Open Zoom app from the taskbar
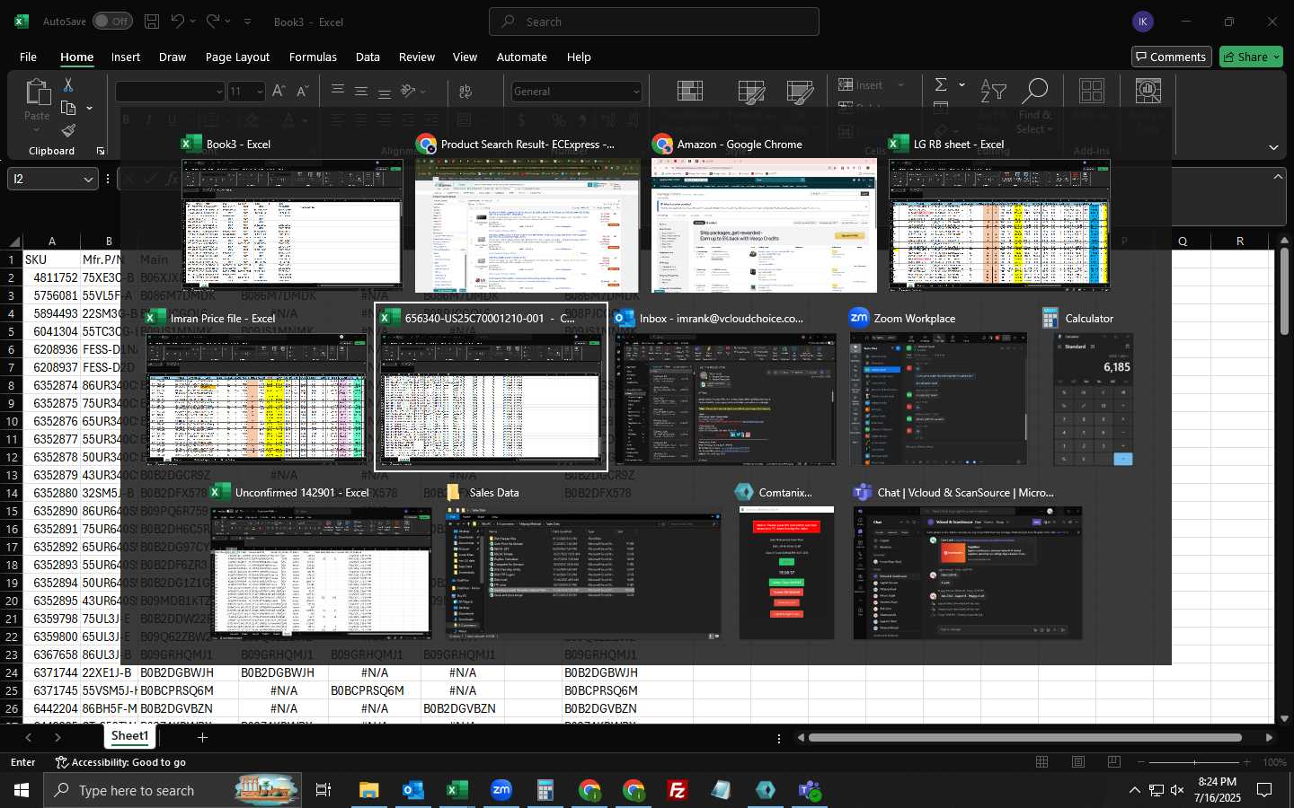Viewport: 1294px width, 808px height. [501, 790]
